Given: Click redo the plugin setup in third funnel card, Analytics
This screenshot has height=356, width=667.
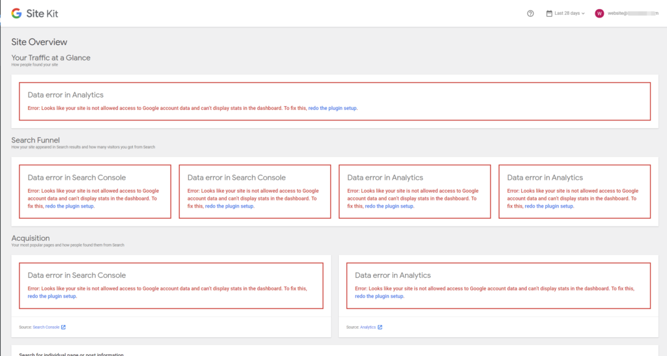Looking at the screenshot, I should pos(389,206).
